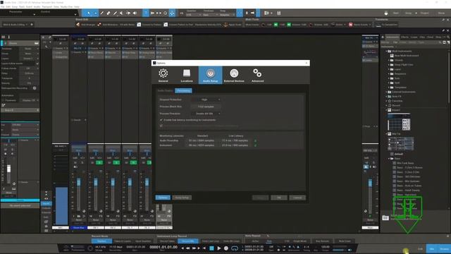Toggle Instrument low latency green check
Image resolution: width=451 pixels, height=254 pixels.
[x=255, y=145]
